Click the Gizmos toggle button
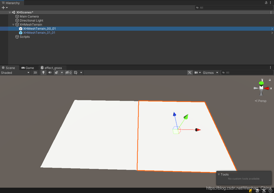274x193 pixels. pyautogui.click(x=208, y=73)
